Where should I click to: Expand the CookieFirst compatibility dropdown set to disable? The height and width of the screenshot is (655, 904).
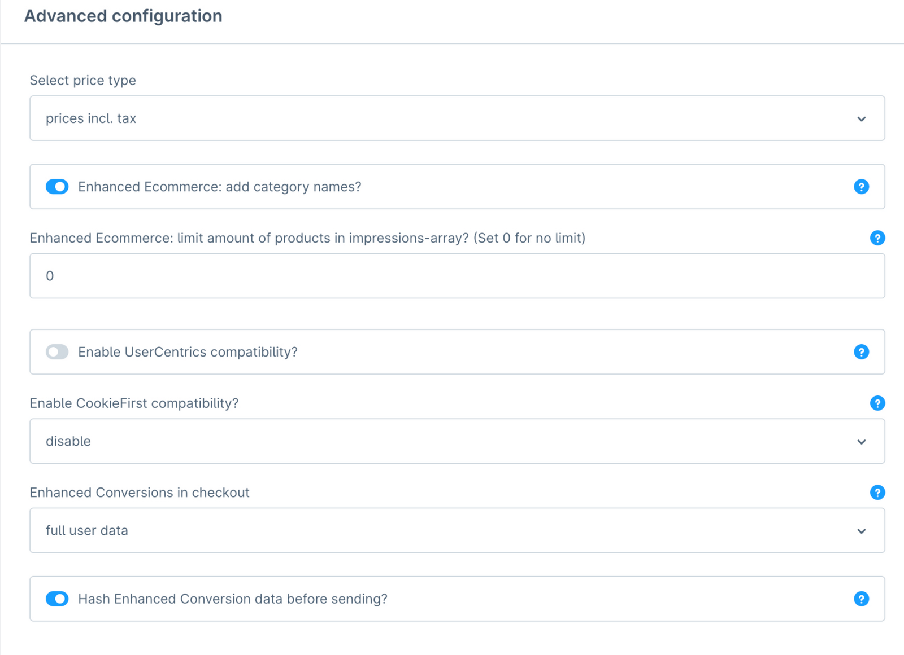(457, 441)
